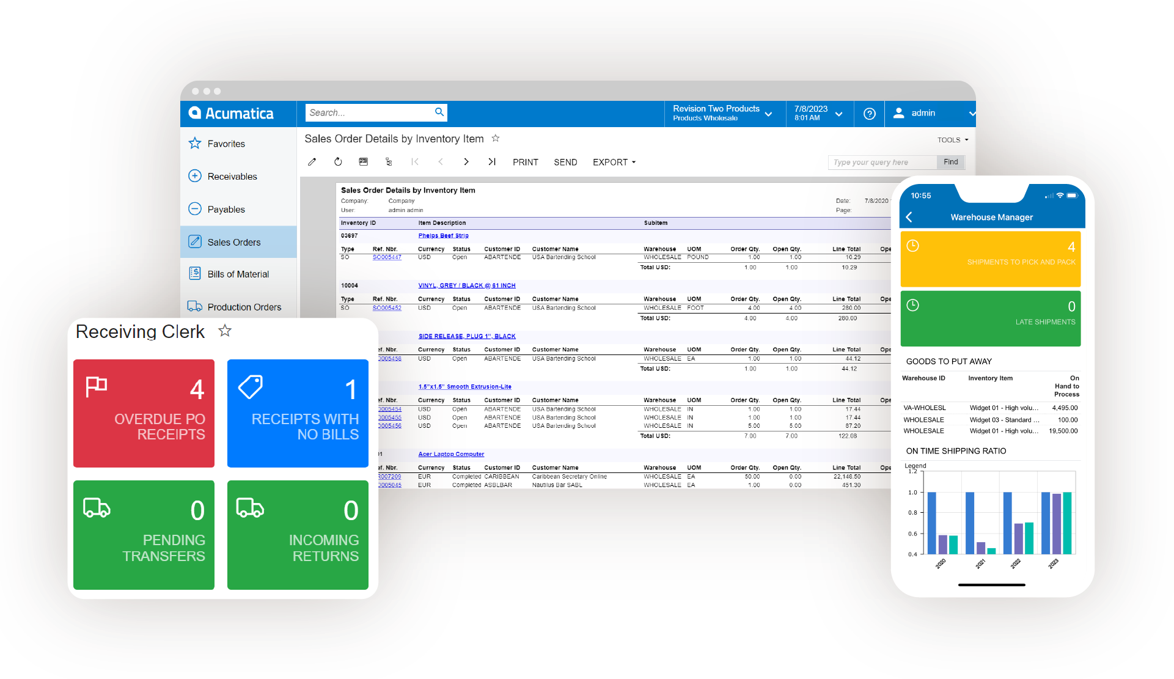
Task: Expand the EXPORT dropdown menu
Action: tap(614, 162)
